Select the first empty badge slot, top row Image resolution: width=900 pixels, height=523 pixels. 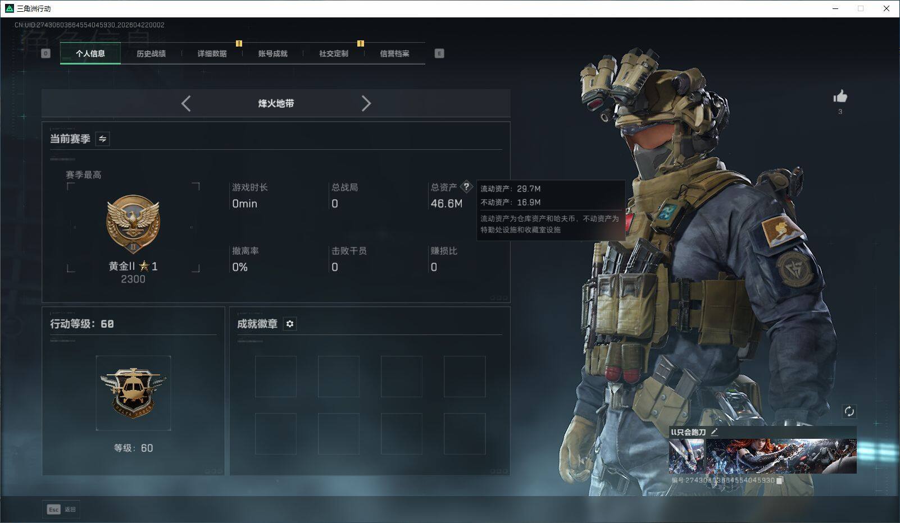[x=276, y=377]
